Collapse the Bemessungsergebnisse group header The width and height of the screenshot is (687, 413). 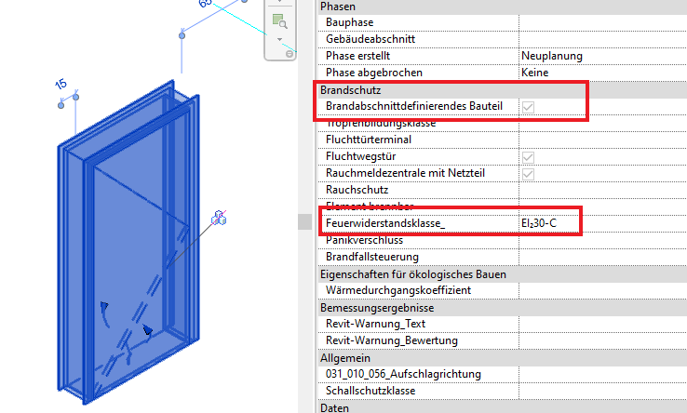pos(371,307)
